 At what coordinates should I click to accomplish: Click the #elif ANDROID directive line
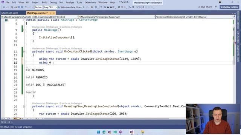[37, 77]
